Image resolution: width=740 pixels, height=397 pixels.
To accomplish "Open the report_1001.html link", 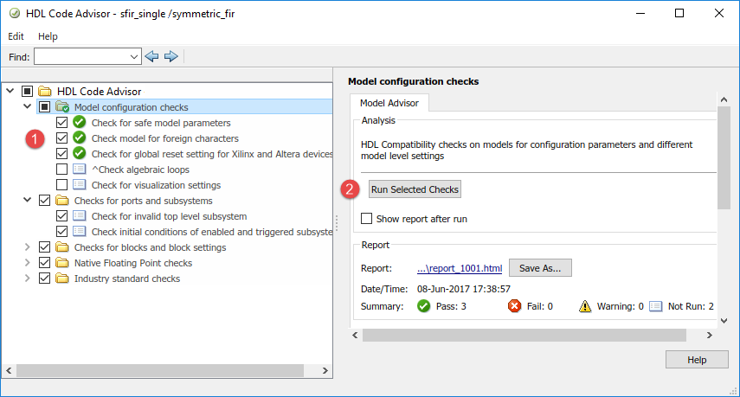I will tap(460, 268).
